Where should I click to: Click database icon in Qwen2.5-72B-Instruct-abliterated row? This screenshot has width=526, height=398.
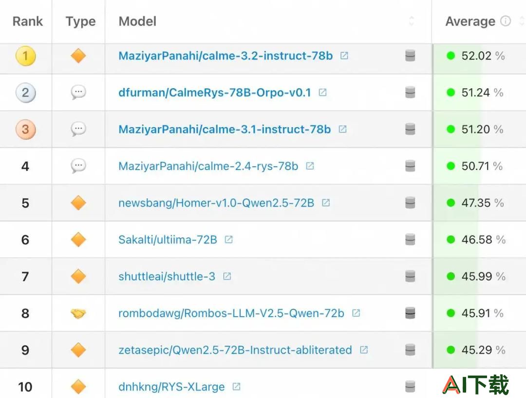(x=410, y=350)
